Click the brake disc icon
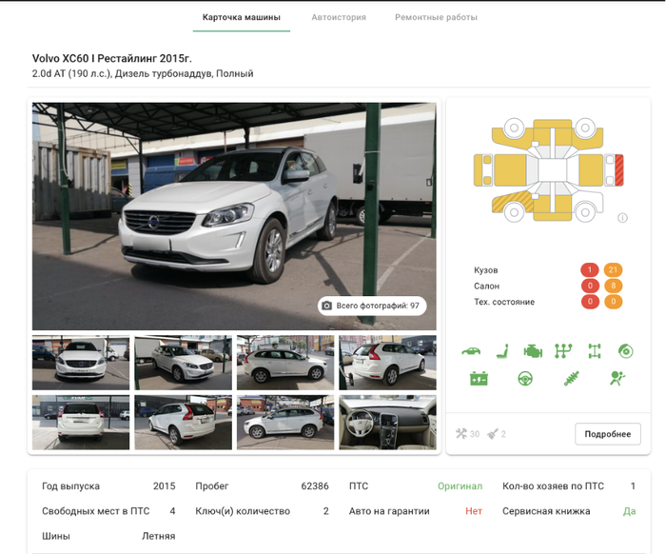This screenshot has height=554, width=666. point(625,351)
